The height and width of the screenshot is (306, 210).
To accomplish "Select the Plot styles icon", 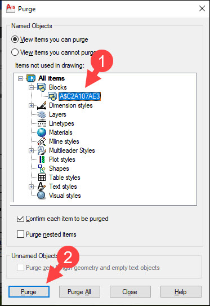I will (x=42, y=159).
